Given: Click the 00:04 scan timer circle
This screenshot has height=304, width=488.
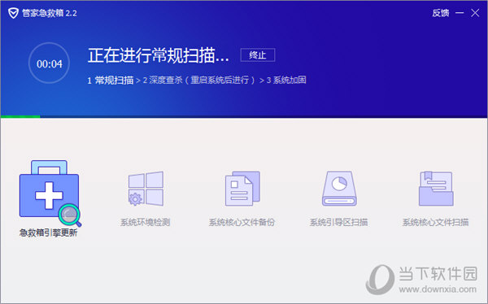Looking at the screenshot, I should tap(49, 63).
